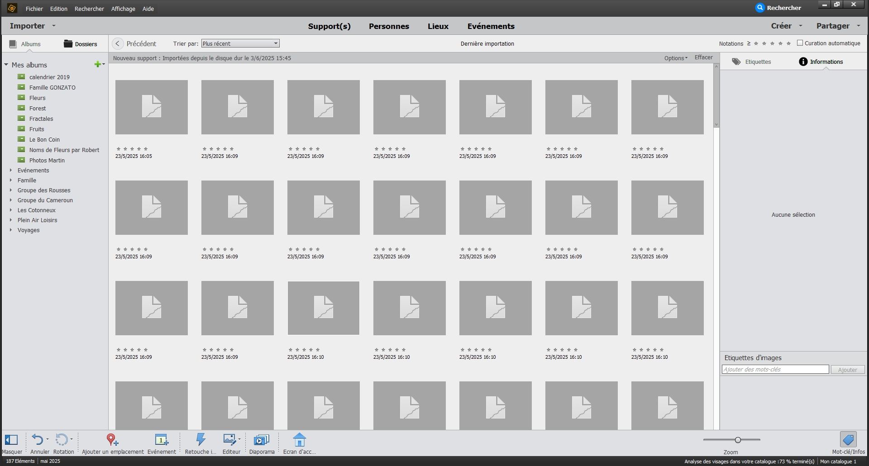
Task: Start a Diaporama slideshow
Action: (x=261, y=441)
